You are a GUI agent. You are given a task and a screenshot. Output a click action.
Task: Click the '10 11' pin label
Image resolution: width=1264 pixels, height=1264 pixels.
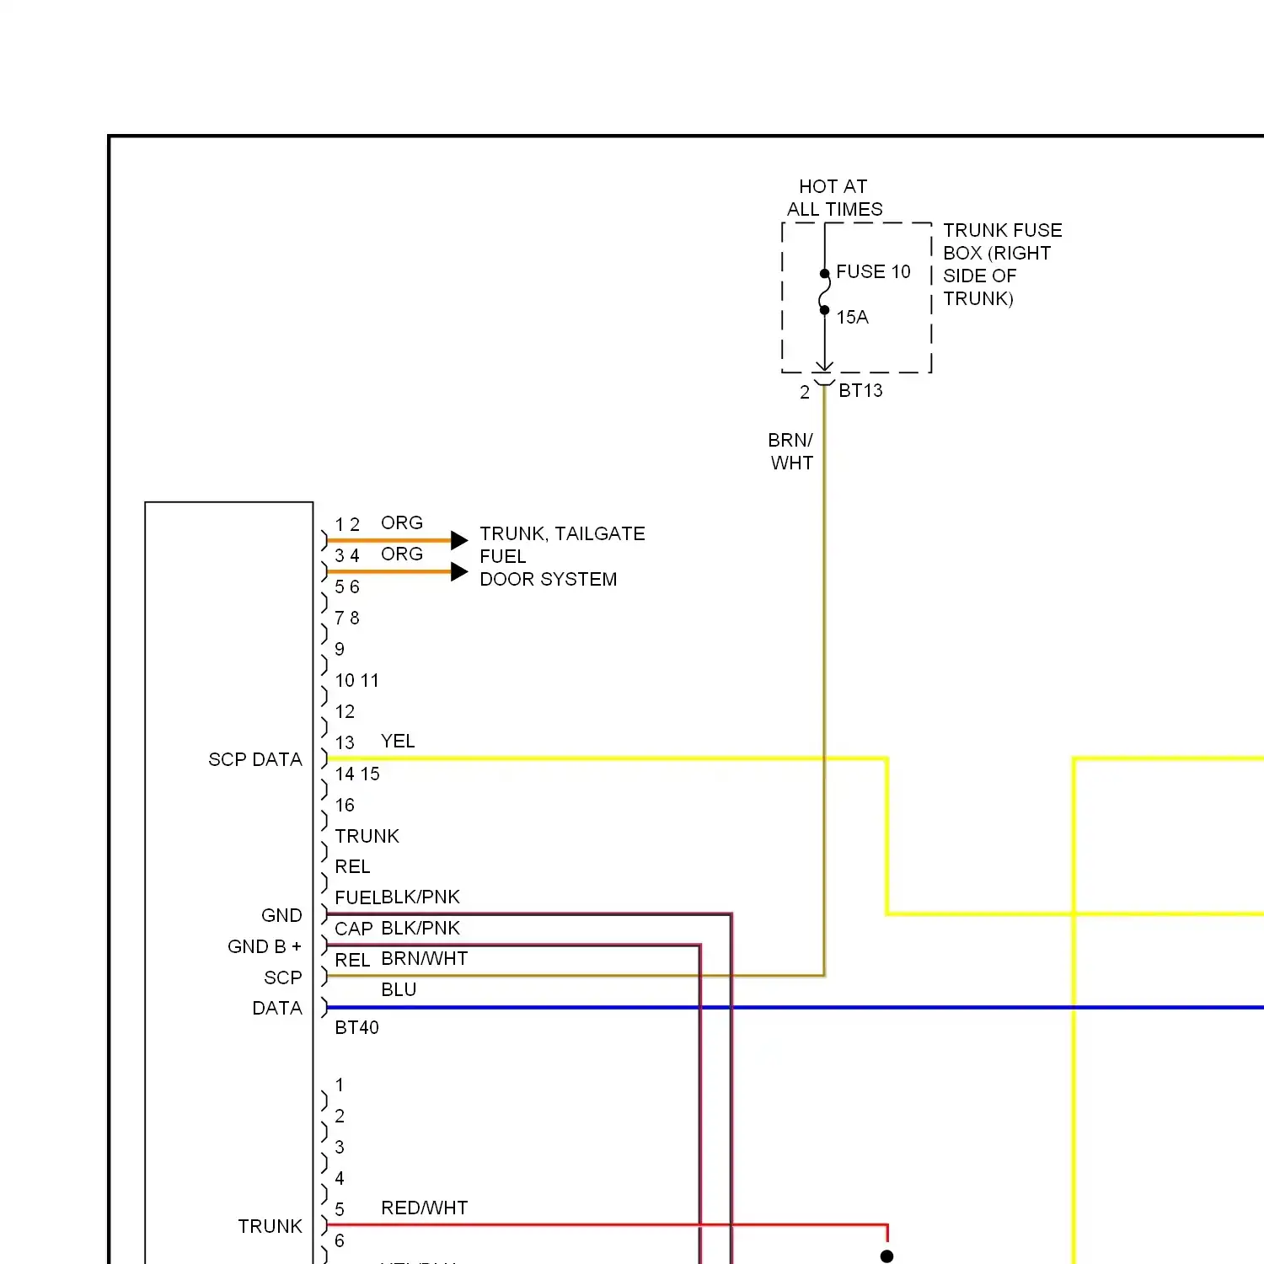357,680
